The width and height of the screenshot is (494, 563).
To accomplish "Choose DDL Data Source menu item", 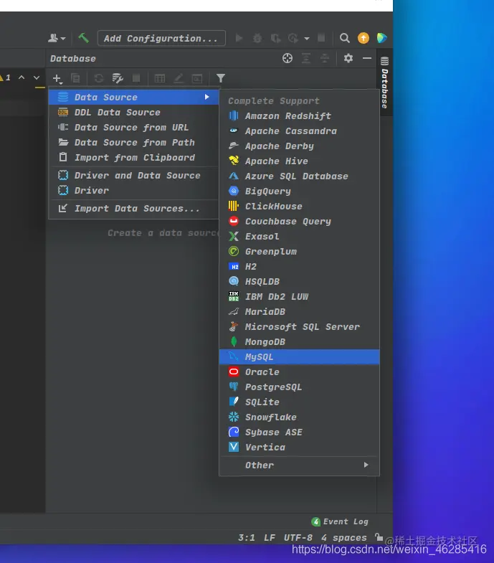I will [x=133, y=113].
